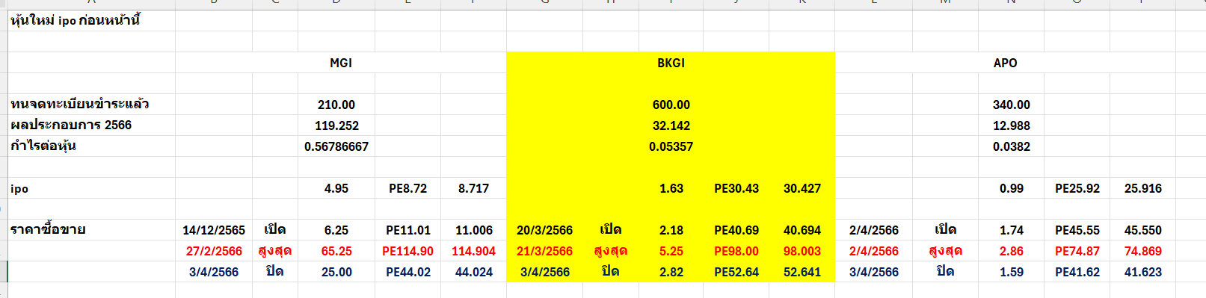Click the APO closing price 1.59
This screenshot has width=1206, height=298.
[1011, 272]
